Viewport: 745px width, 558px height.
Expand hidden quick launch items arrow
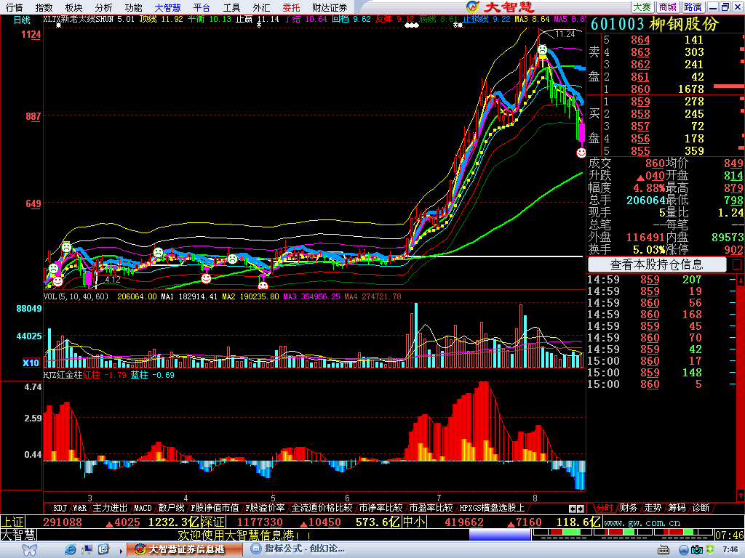121,551
